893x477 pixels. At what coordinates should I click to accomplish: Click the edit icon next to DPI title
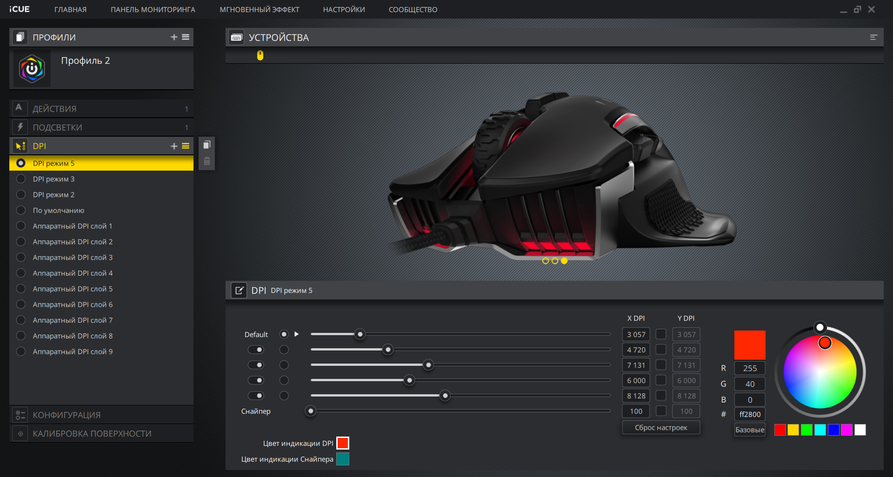point(239,291)
